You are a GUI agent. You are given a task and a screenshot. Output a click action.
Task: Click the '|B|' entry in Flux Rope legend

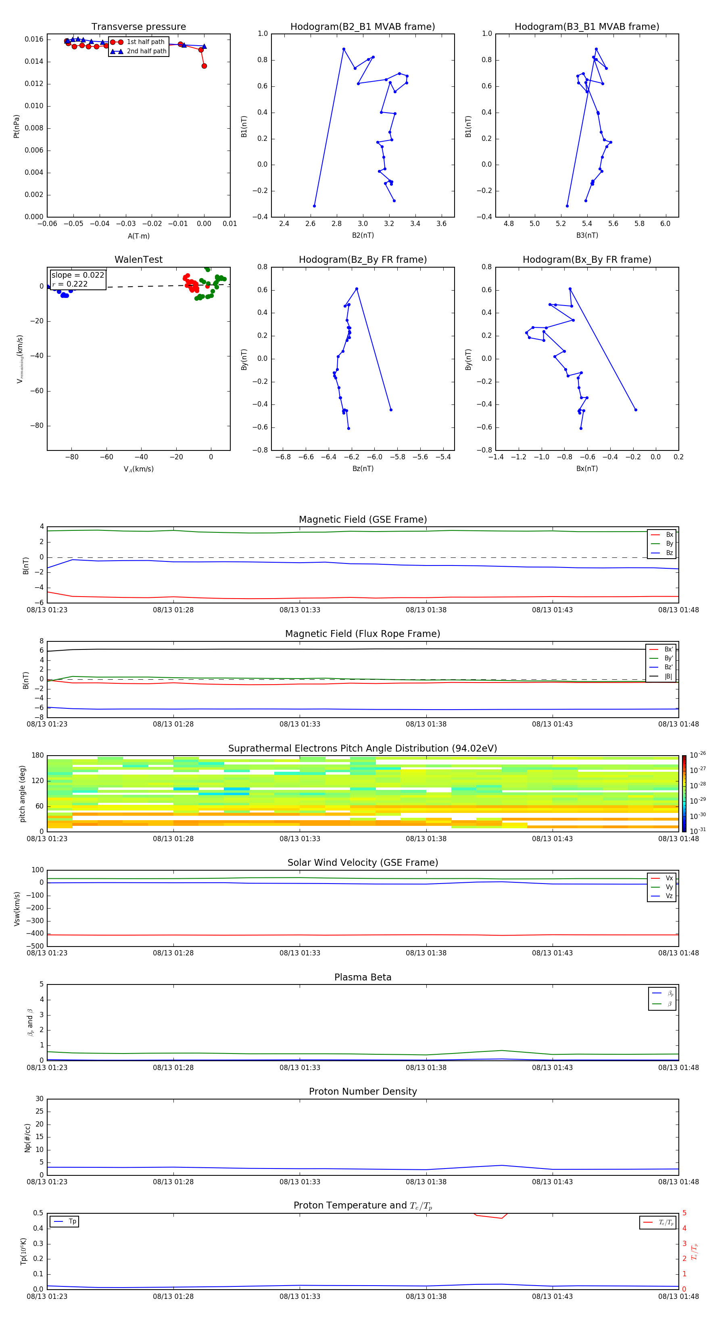pos(661,676)
